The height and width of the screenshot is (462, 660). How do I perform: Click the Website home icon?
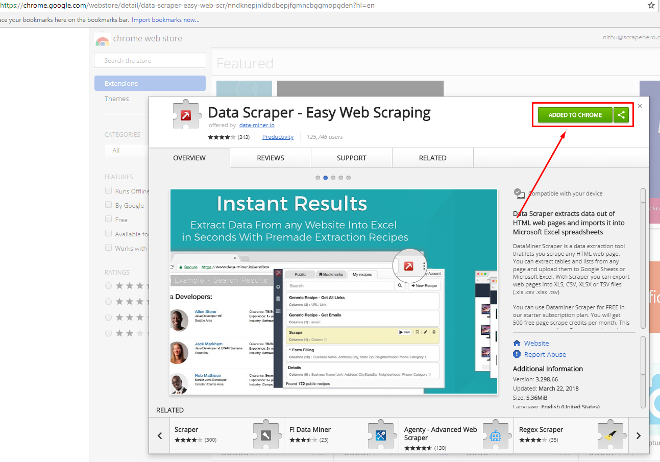517,344
